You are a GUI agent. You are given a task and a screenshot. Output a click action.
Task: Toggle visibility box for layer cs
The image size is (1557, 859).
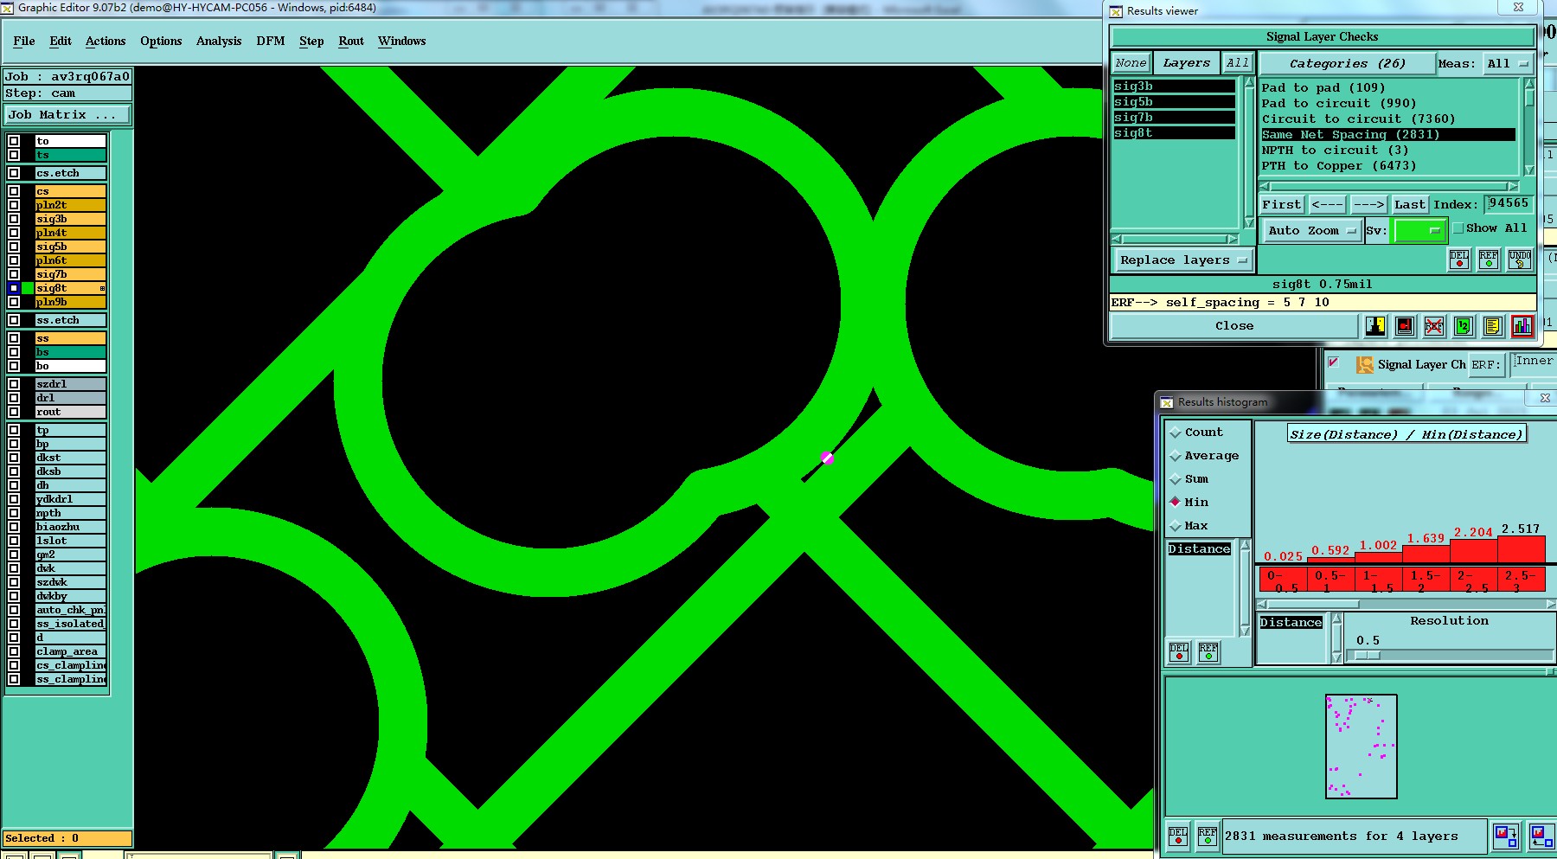[x=14, y=191]
